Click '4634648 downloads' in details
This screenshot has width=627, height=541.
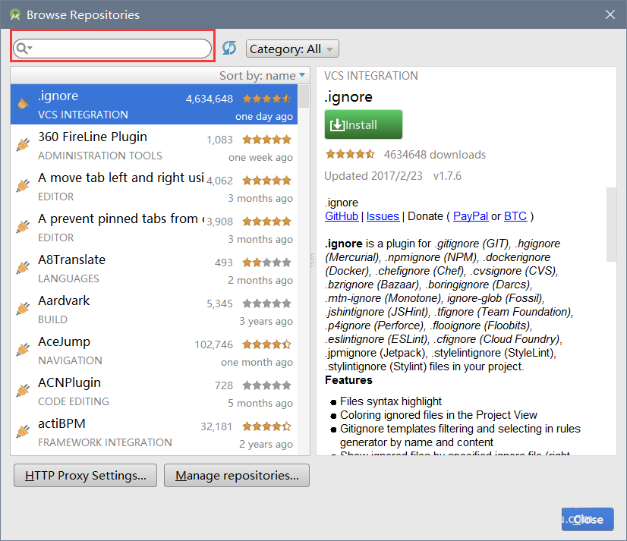[435, 154]
